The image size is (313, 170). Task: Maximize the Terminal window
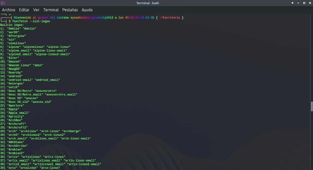(304, 3)
